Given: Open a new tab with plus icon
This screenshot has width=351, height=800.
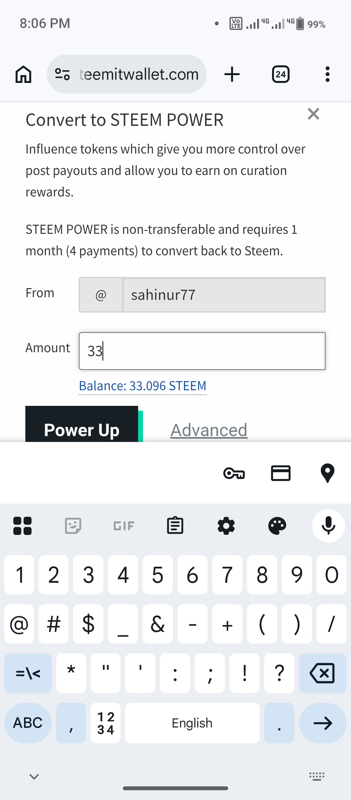Looking at the screenshot, I should [x=232, y=74].
